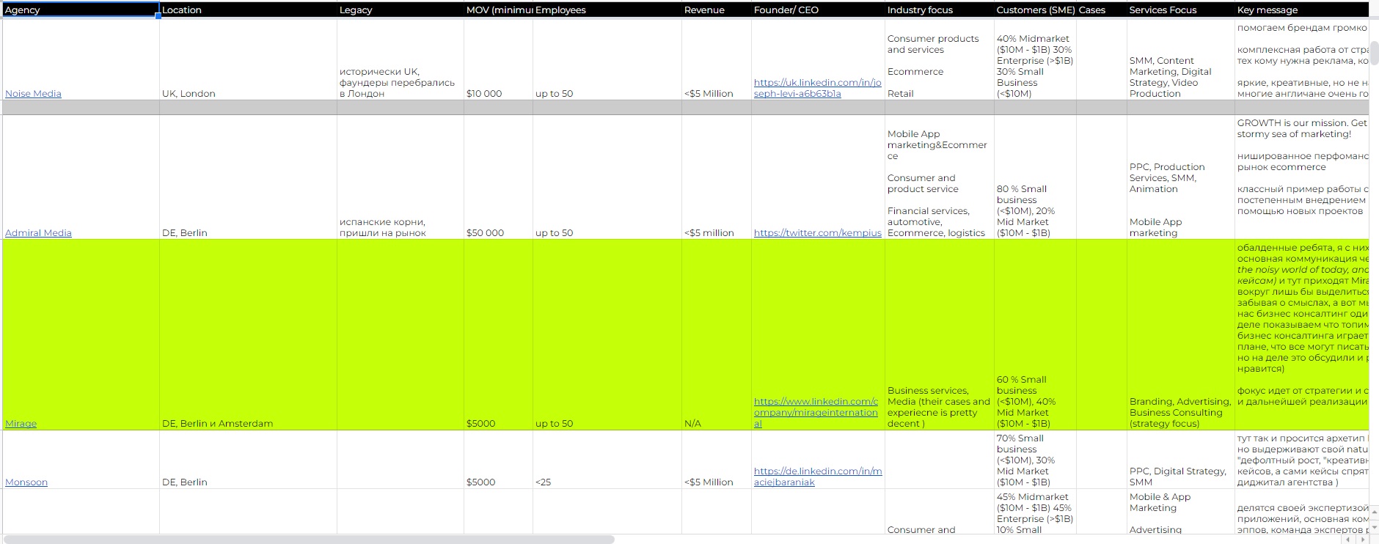Select the 'Branding, Advertising, Business Consulting' cell

point(1181,335)
